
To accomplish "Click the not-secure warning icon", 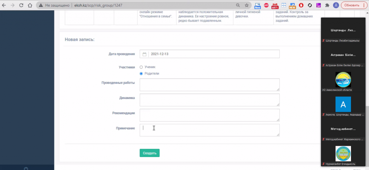I will (41, 5).
